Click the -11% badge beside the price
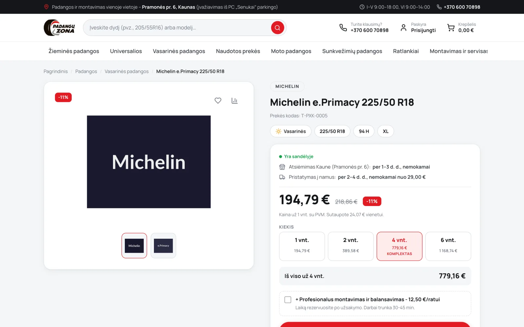Screen dimensions: 524x327 (372, 201)
